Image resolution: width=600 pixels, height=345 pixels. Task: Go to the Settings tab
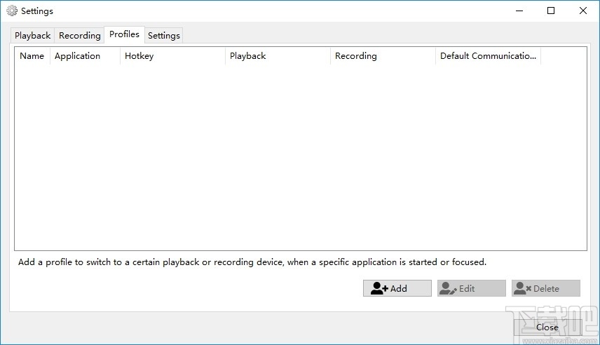[164, 36]
